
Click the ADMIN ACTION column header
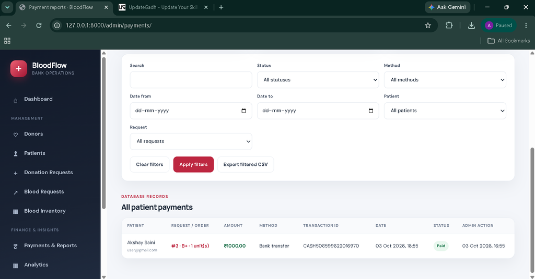pyautogui.click(x=478, y=225)
